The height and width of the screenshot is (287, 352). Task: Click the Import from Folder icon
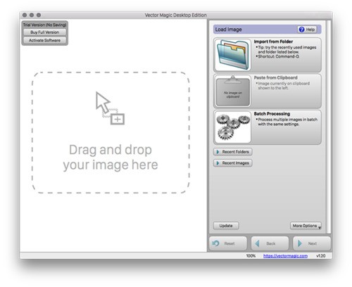click(x=233, y=55)
